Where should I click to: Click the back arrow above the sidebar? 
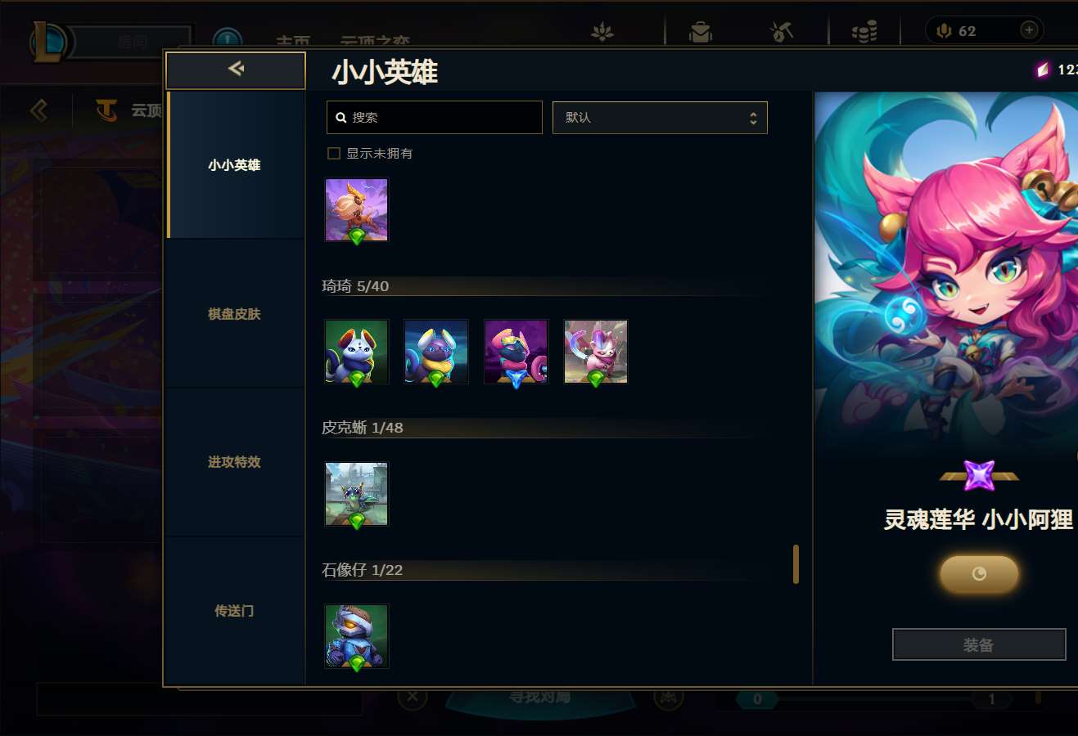[x=236, y=70]
